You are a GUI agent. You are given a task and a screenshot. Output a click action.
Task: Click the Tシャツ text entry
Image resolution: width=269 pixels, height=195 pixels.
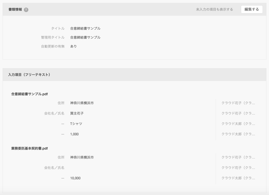(76, 124)
